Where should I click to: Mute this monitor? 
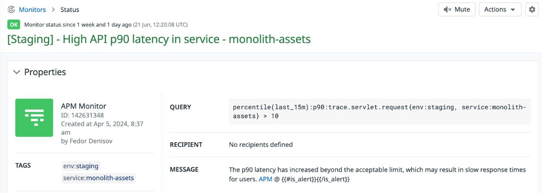click(x=457, y=9)
